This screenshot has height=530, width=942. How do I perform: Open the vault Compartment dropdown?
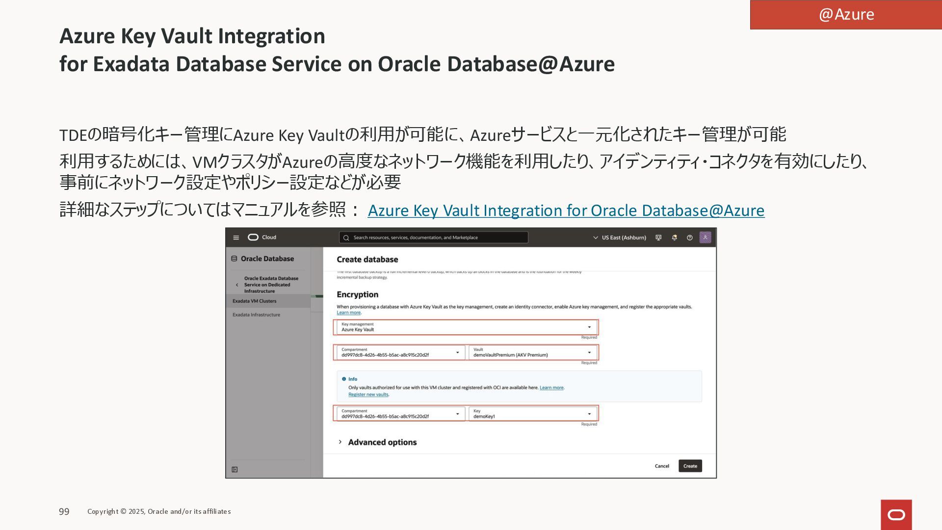coord(400,352)
